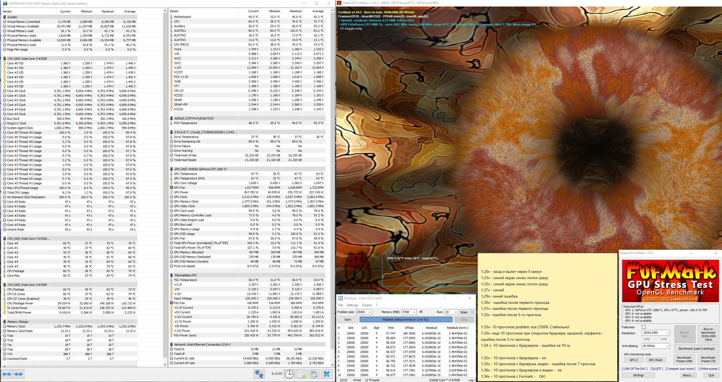Open HWiNFO sensor settings gear icon

tap(314, 374)
